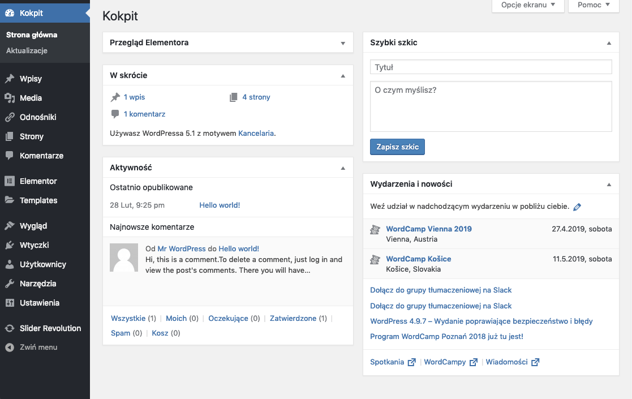
Task: Collapse the sidebar with Zwiń menu
Action: 38,347
